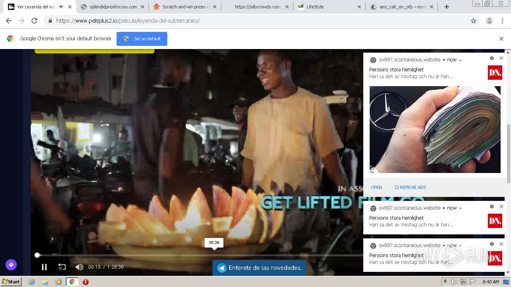The width and height of the screenshot is (511, 287).
Task: Close the Scratch and win prizes tab
Action: click(215, 7)
